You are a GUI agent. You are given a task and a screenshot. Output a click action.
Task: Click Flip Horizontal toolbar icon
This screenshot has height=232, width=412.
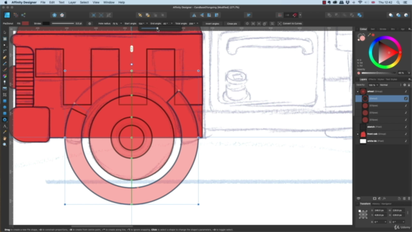(x=194, y=15)
